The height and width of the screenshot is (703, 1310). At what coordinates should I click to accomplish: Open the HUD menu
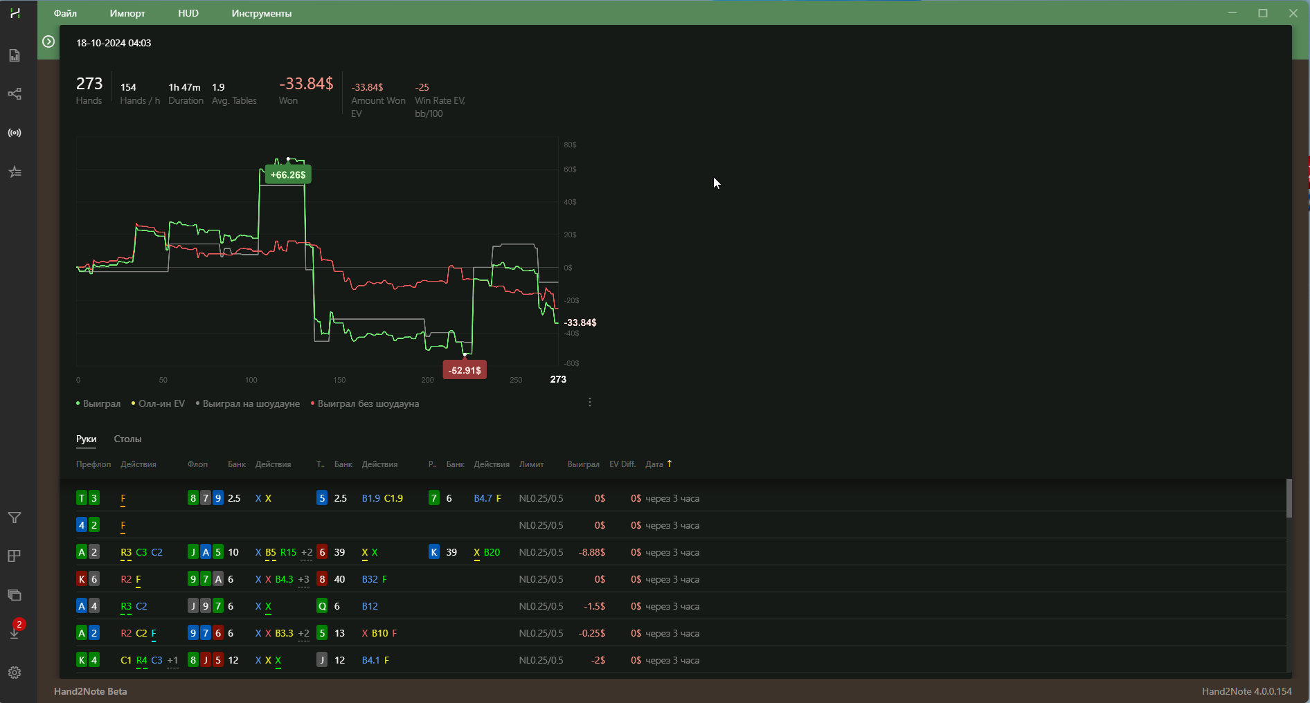click(188, 13)
